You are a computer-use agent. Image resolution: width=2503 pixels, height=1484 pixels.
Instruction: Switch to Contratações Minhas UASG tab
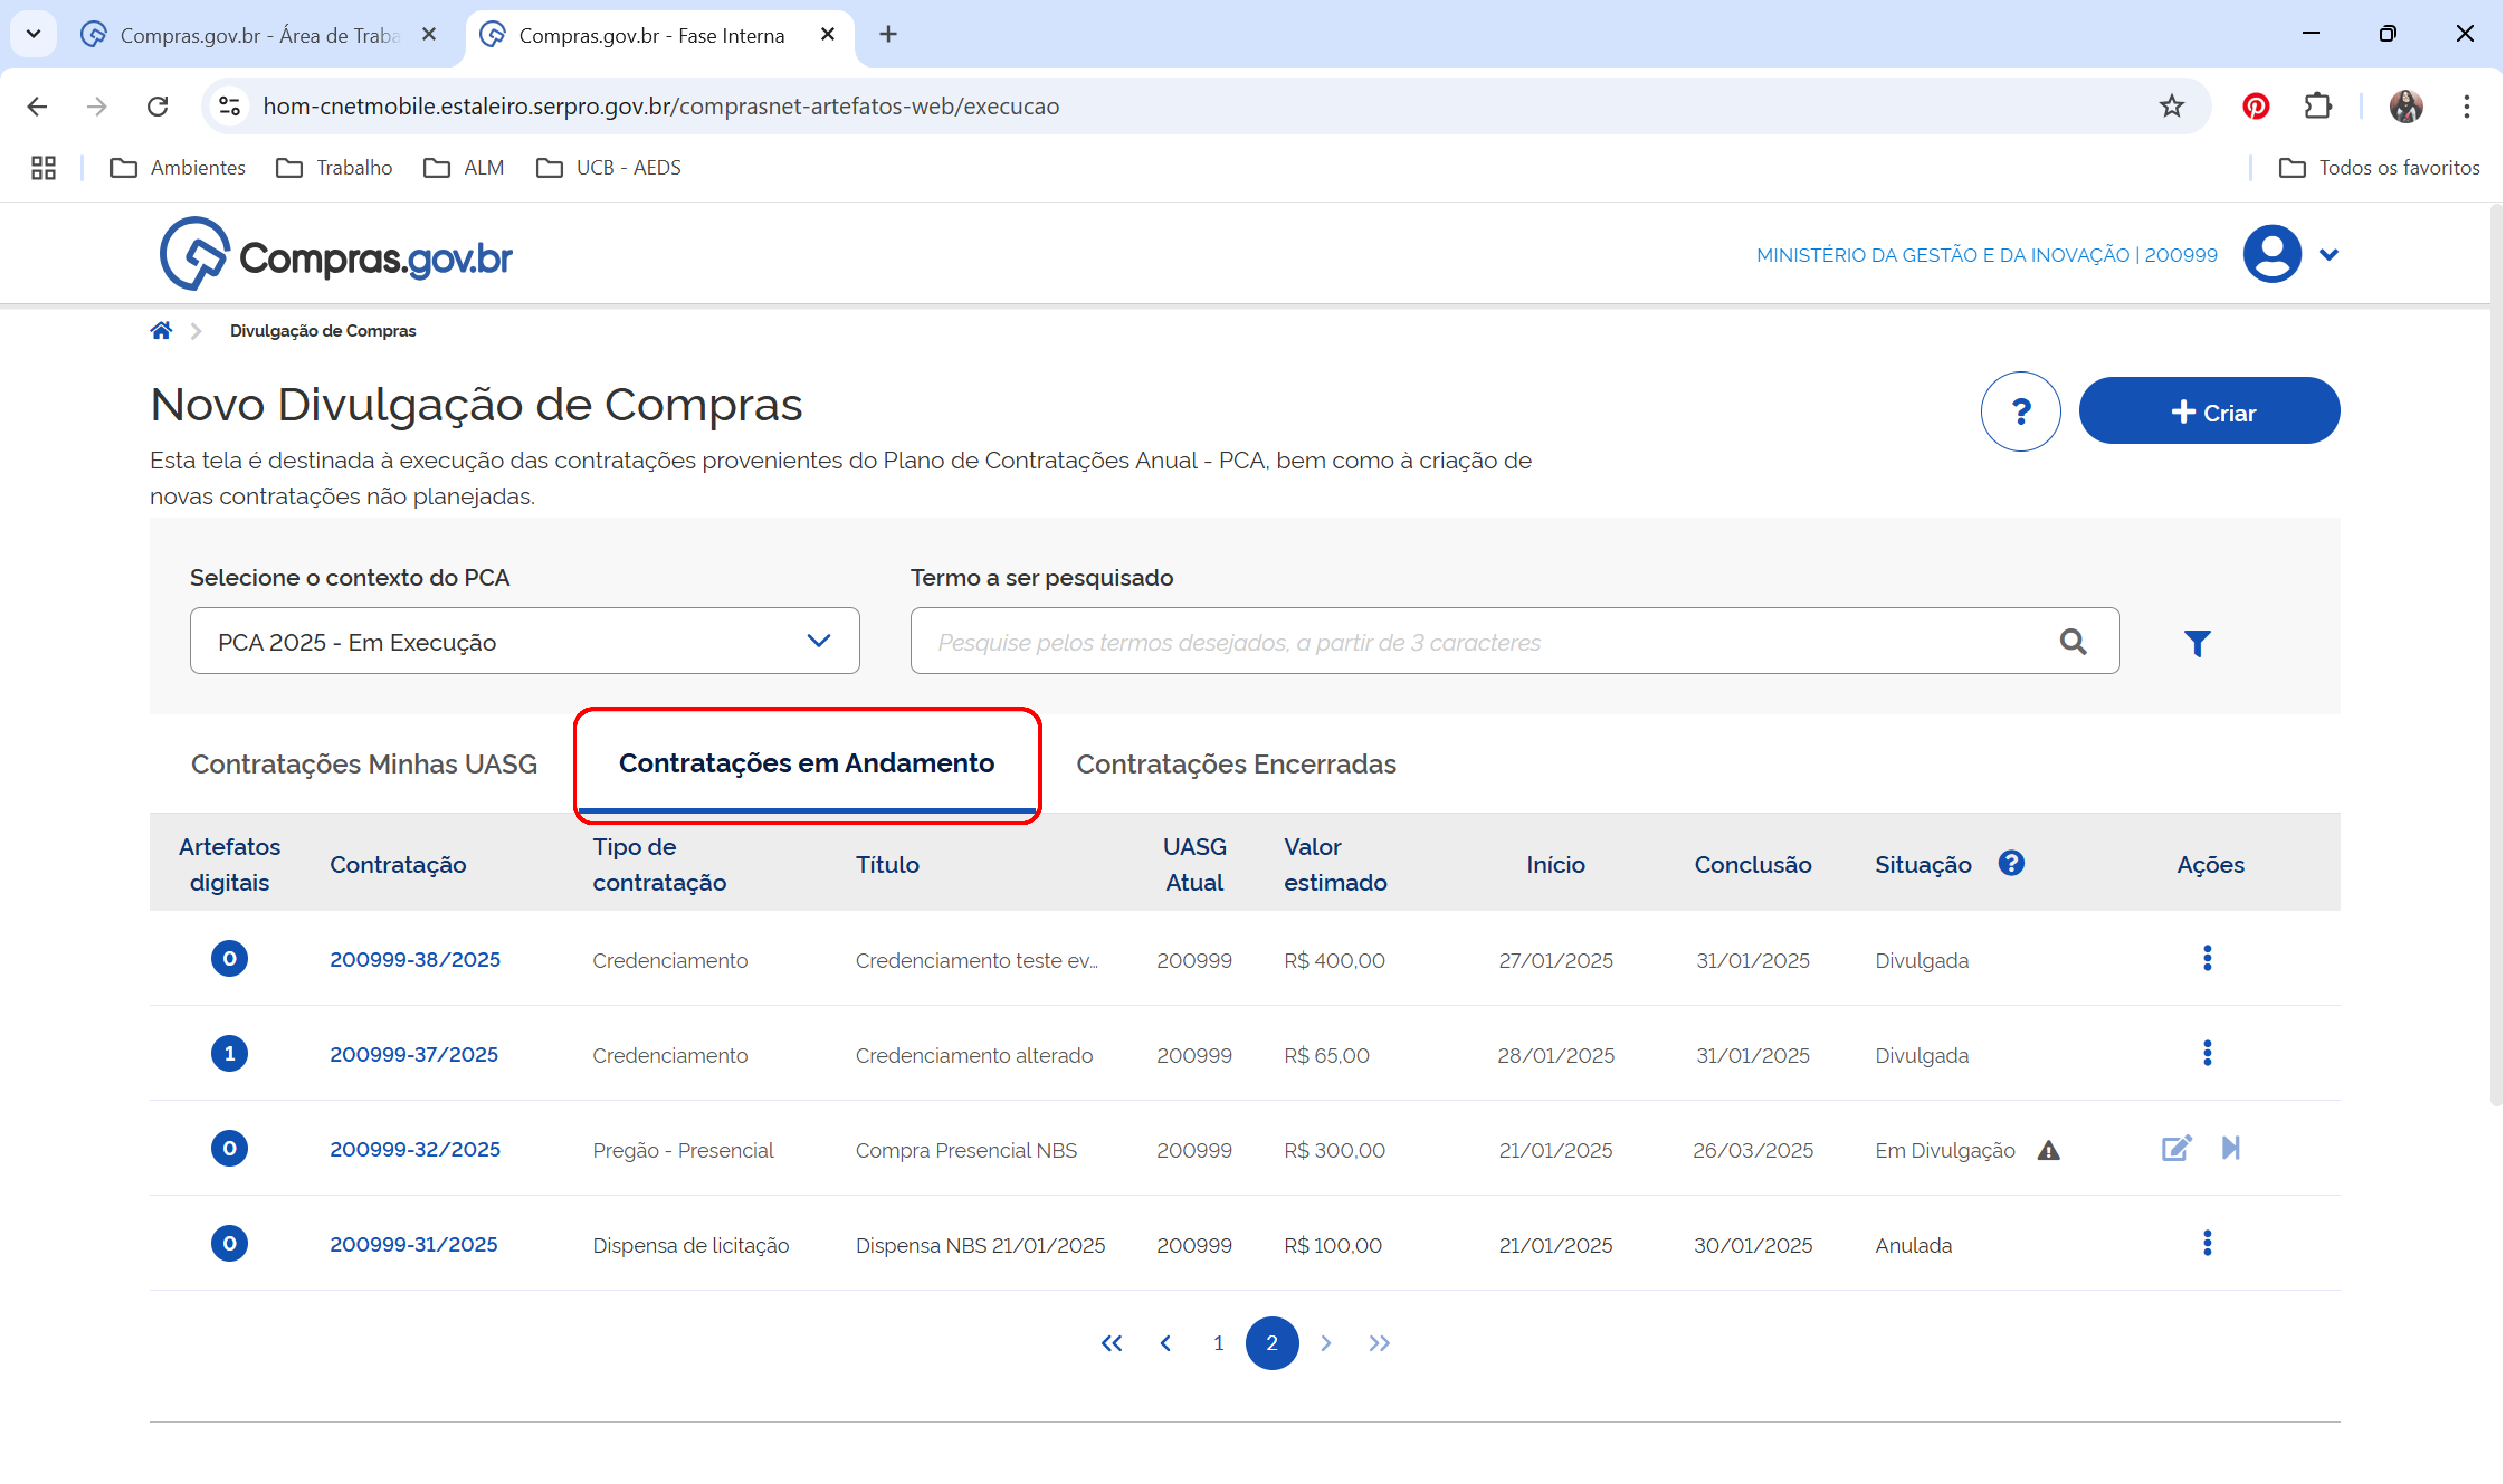coord(364,764)
